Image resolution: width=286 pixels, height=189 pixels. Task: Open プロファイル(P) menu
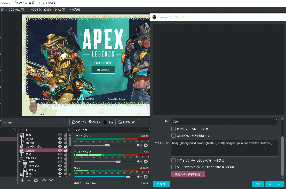16,10
